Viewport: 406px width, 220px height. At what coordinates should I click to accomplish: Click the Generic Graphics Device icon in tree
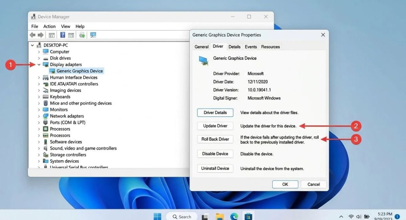[x=52, y=71]
